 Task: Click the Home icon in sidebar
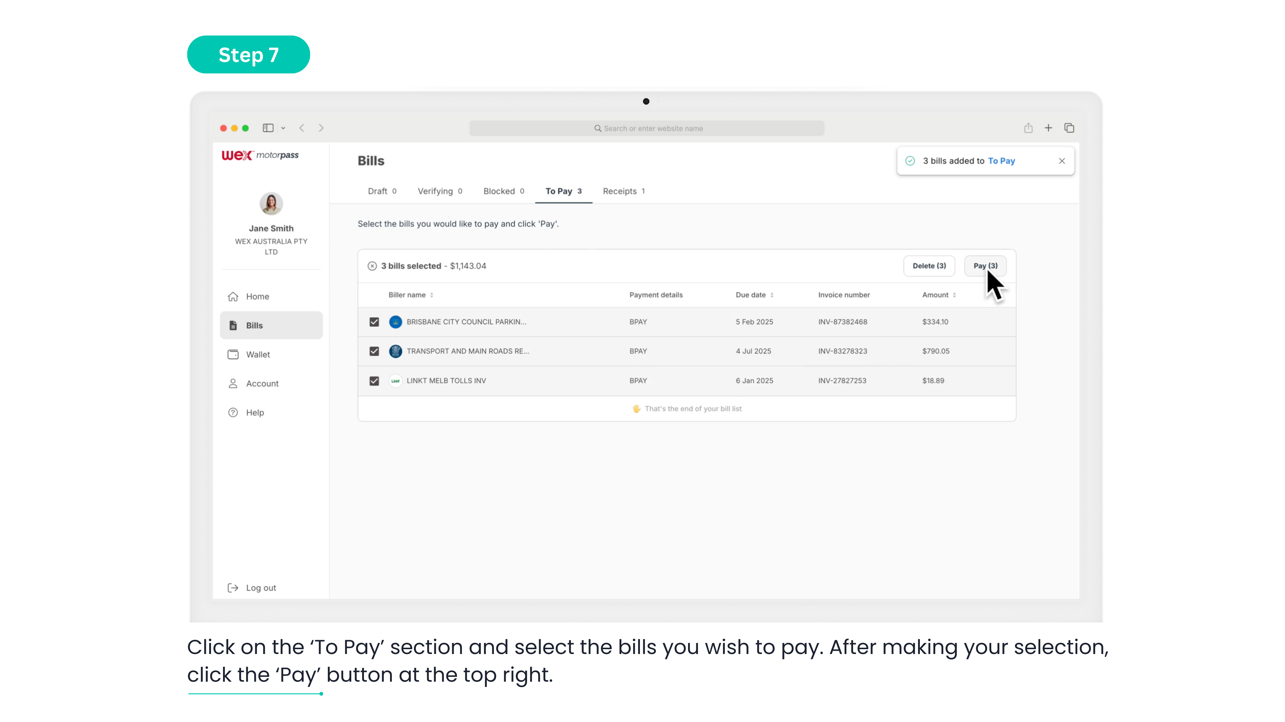[x=233, y=297]
